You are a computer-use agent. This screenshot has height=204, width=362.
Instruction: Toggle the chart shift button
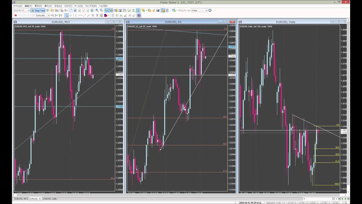tap(111, 10)
